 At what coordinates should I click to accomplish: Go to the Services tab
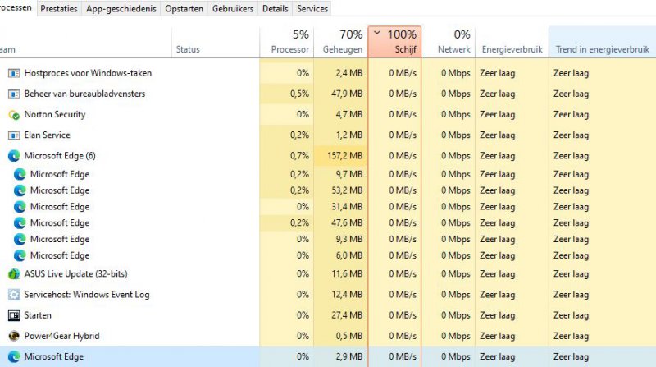[x=312, y=9]
